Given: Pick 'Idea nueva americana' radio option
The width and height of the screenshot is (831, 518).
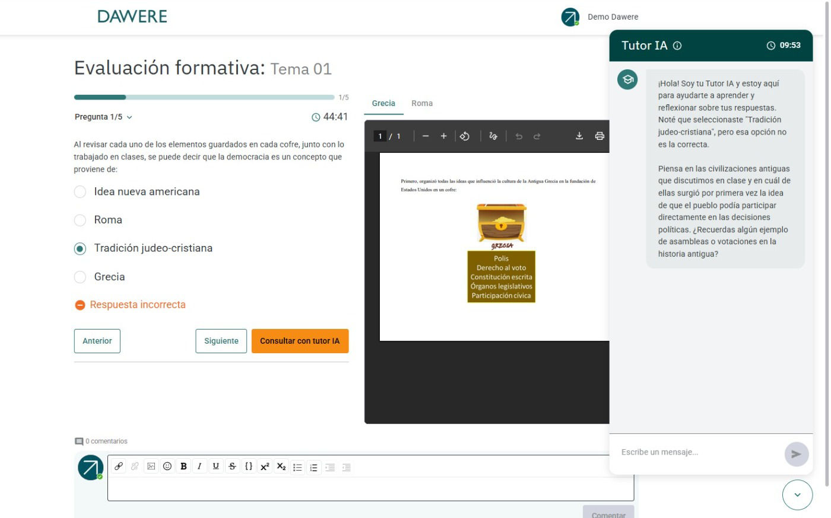Looking at the screenshot, I should pos(80,192).
